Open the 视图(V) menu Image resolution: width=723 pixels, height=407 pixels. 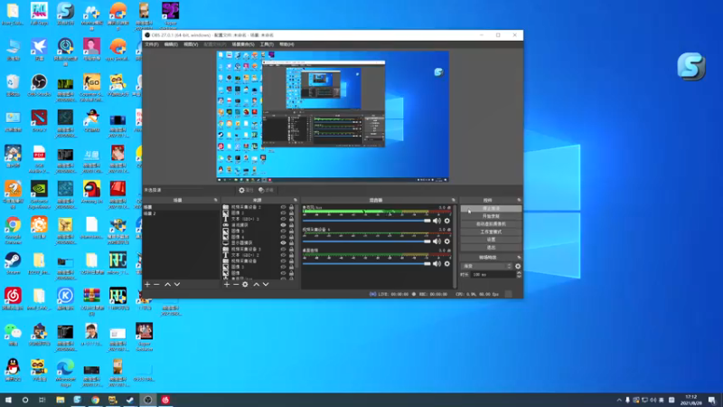coord(191,44)
